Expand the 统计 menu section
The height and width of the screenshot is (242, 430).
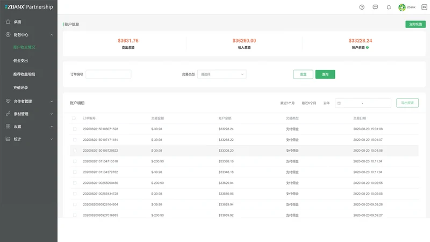coord(52,139)
